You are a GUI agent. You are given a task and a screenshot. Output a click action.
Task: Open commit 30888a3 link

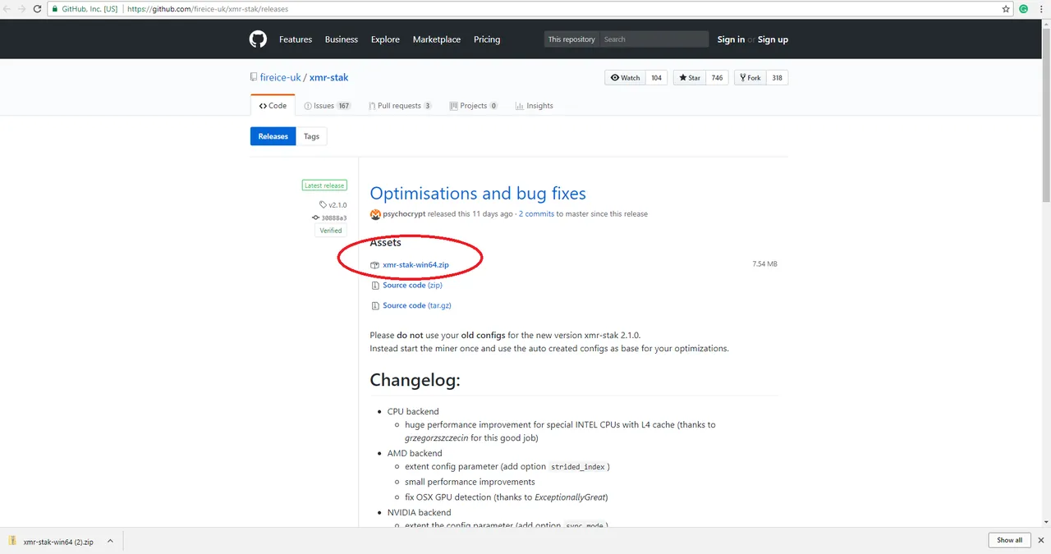coord(329,218)
